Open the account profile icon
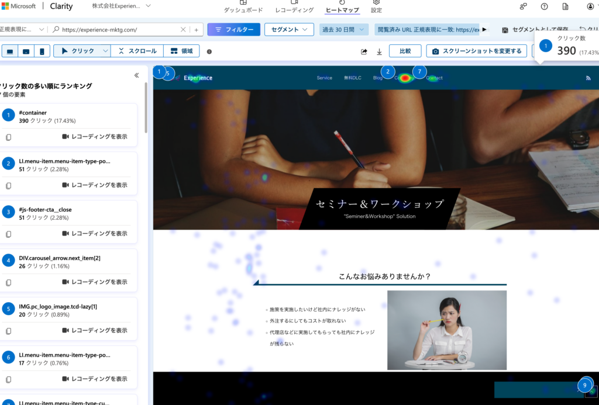The height and width of the screenshot is (405, 599). click(x=591, y=6)
